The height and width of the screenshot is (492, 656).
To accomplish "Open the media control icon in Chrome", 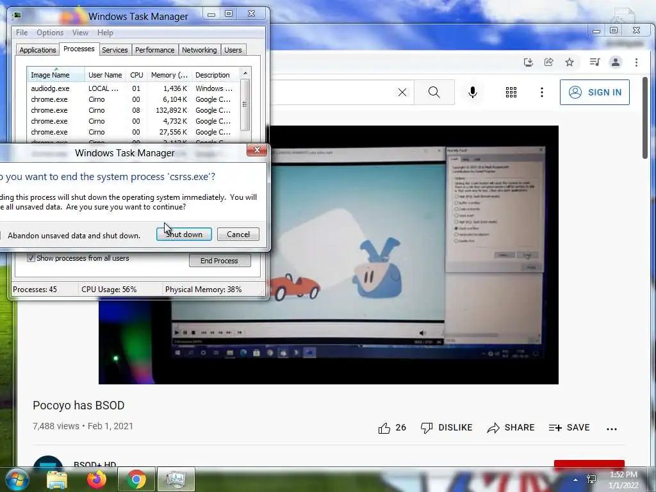I will tap(594, 62).
